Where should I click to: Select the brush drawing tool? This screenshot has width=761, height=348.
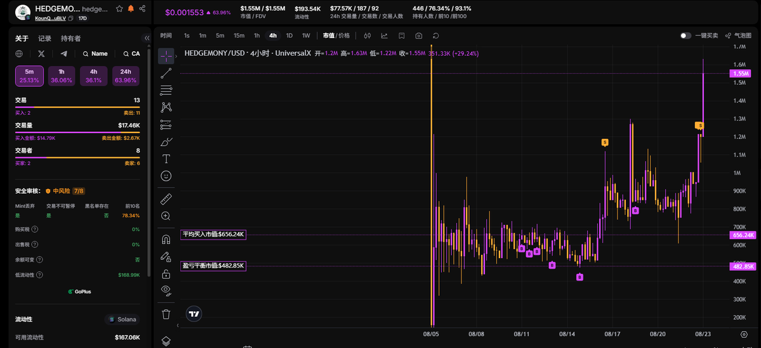[166, 141]
